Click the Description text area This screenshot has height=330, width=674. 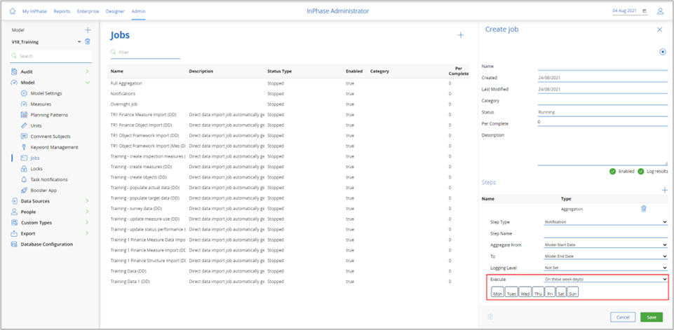tap(602, 149)
